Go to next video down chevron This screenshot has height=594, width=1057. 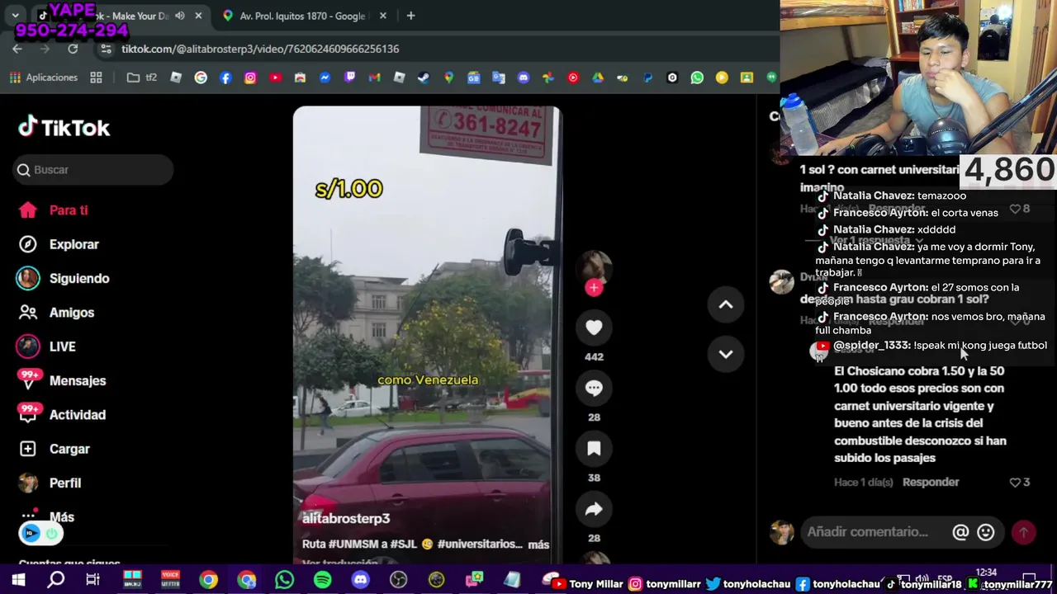(x=726, y=354)
